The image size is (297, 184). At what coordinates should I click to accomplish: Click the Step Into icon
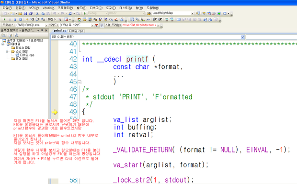click(x=32, y=20)
